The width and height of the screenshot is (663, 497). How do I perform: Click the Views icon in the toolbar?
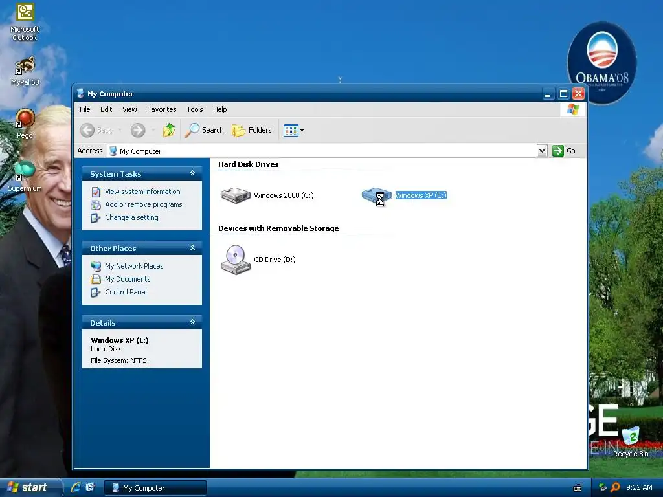tap(291, 131)
